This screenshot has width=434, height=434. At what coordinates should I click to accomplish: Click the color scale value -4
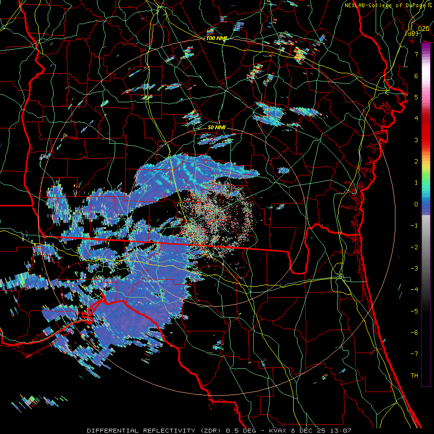[x=414, y=290]
